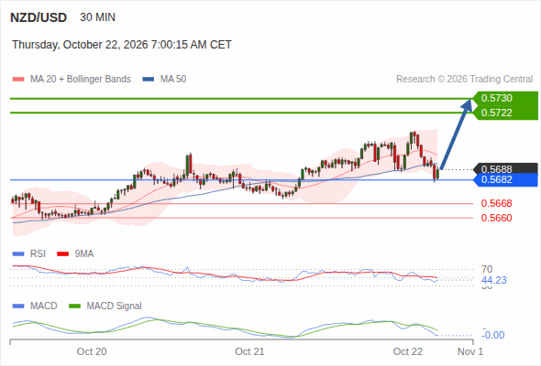The height and width of the screenshot is (366, 541).
Task: Select the 0.5730 resistance price tag
Action: point(505,98)
